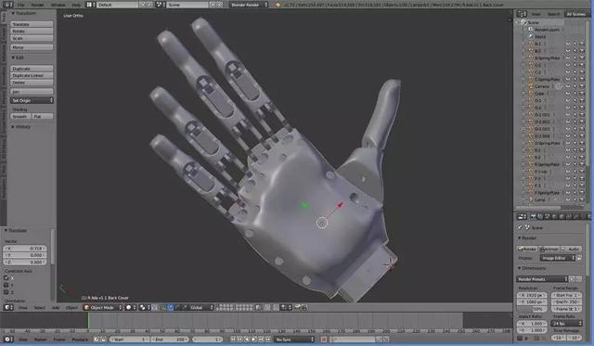Viewport: 594px width, 346px height.
Task: Toggle the X constraint axis checkbox
Action: (6, 278)
